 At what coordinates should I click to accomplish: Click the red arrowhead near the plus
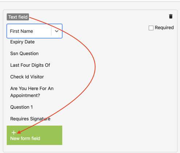click(x=19, y=132)
